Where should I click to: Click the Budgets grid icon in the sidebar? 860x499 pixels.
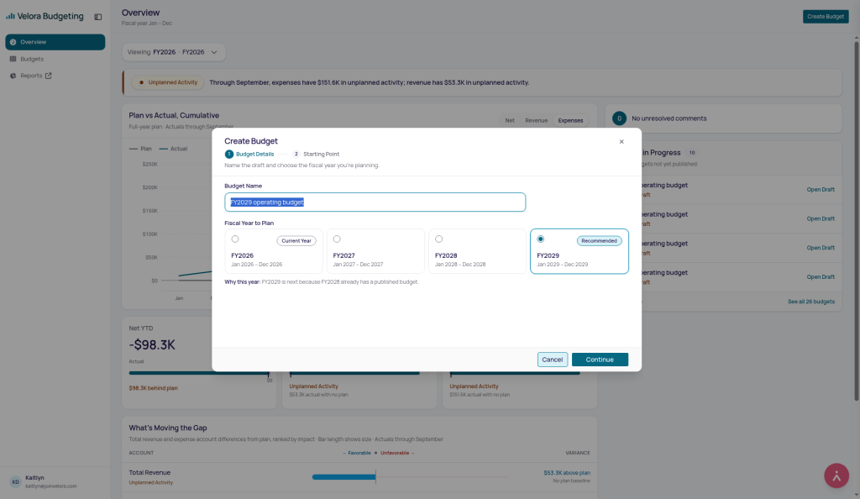(13, 59)
